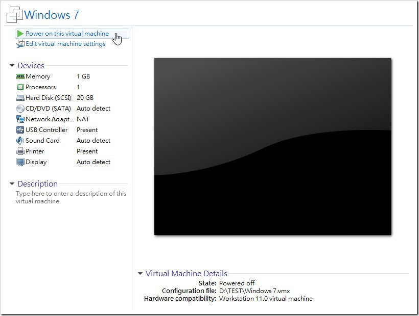Screen dimensions: 419x316
Task: Click the Processors chip icon
Action: tap(20, 87)
